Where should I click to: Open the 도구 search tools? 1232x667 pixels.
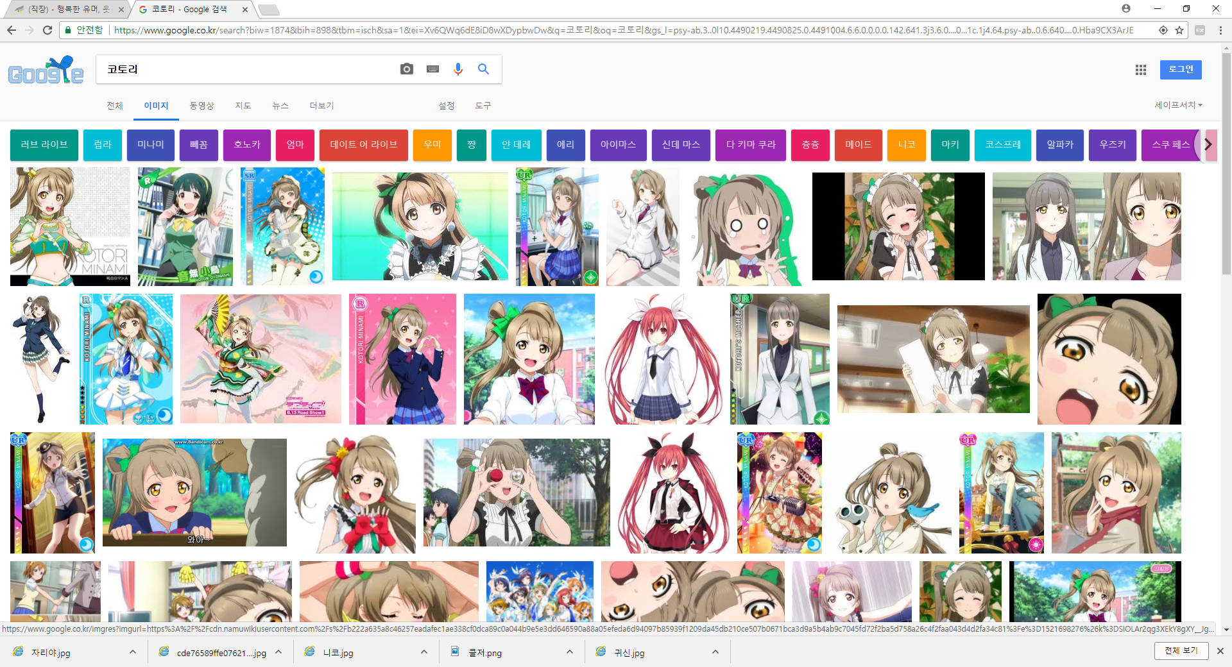483,106
